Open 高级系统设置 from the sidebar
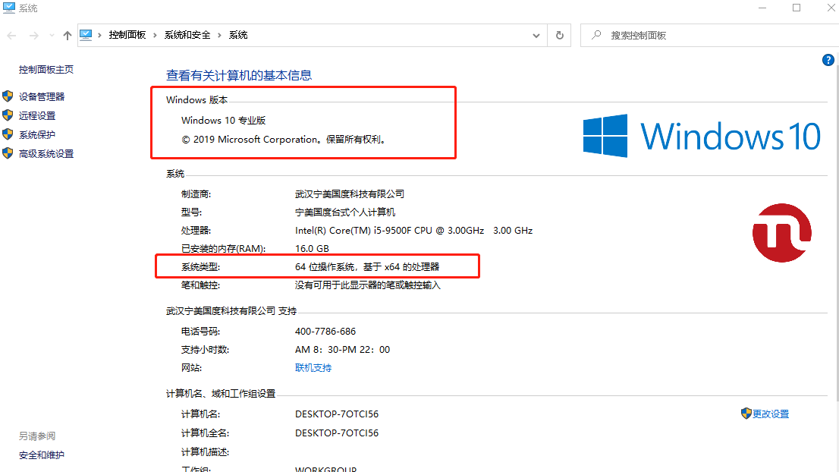839x472 pixels. tap(46, 154)
